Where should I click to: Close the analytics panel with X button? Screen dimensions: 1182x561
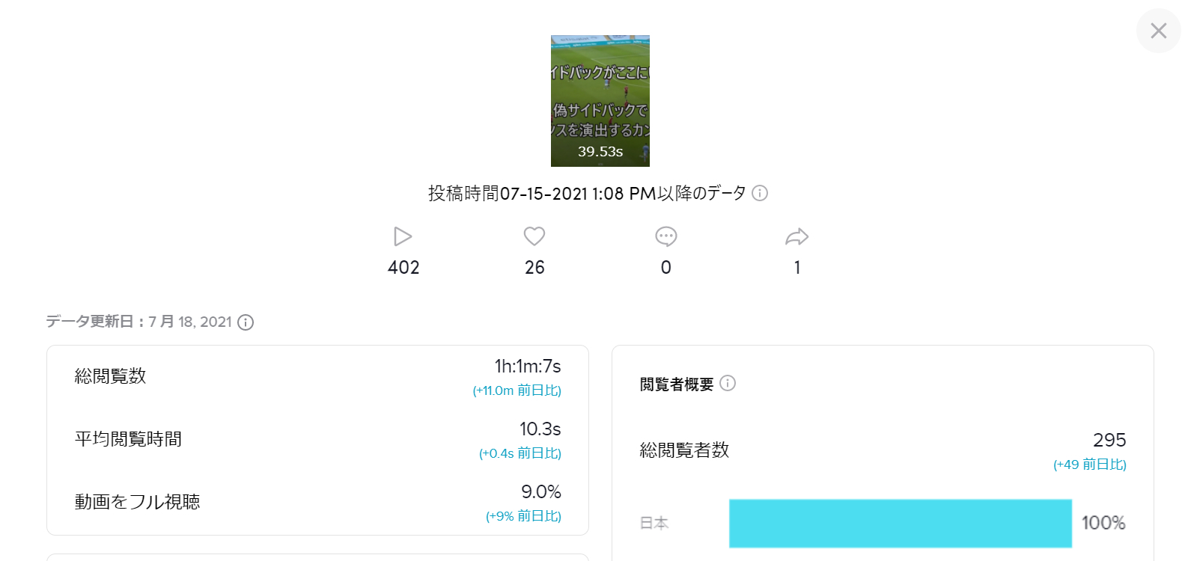(1159, 31)
